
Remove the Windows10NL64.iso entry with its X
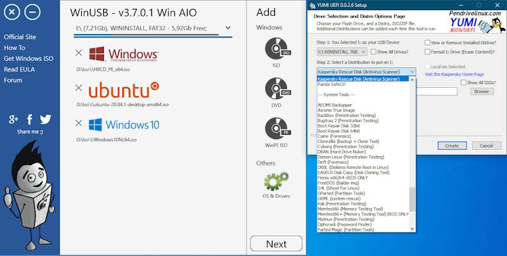pos(79,123)
